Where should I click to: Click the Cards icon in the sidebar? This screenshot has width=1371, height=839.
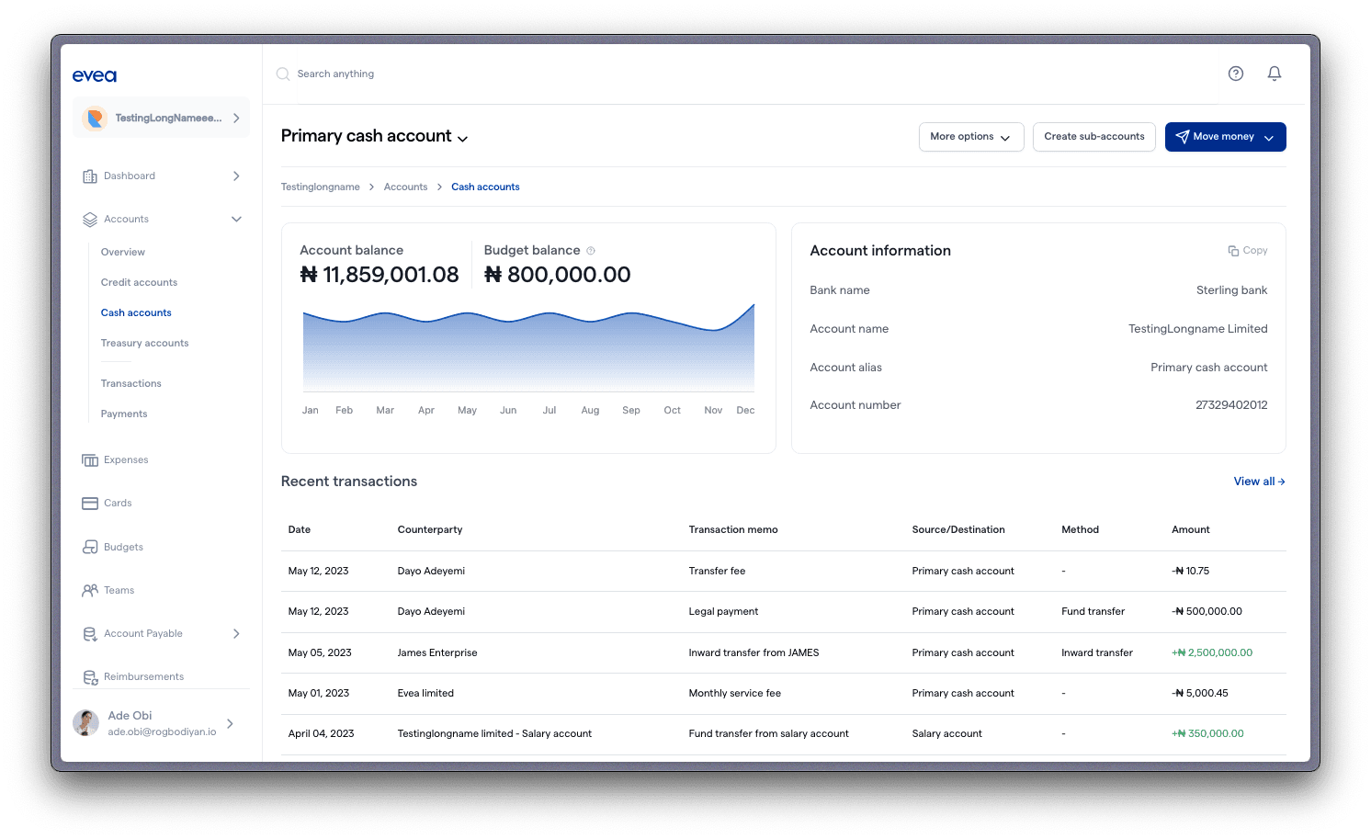point(90,503)
